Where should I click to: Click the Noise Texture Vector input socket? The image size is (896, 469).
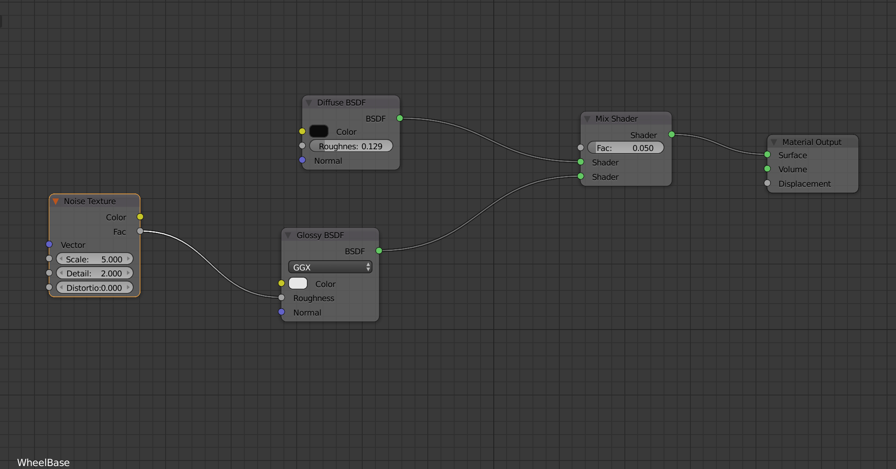[49, 244]
